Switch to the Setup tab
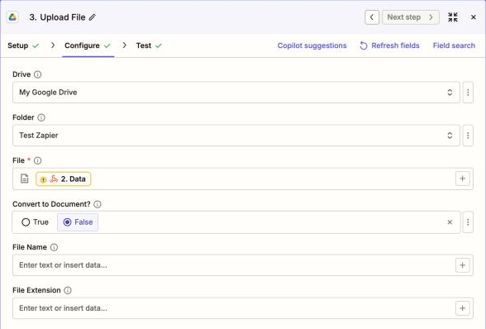Screen dimensions: 486x329 pos(23,45)
